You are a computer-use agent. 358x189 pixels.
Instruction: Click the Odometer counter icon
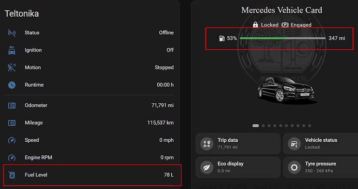point(11,105)
